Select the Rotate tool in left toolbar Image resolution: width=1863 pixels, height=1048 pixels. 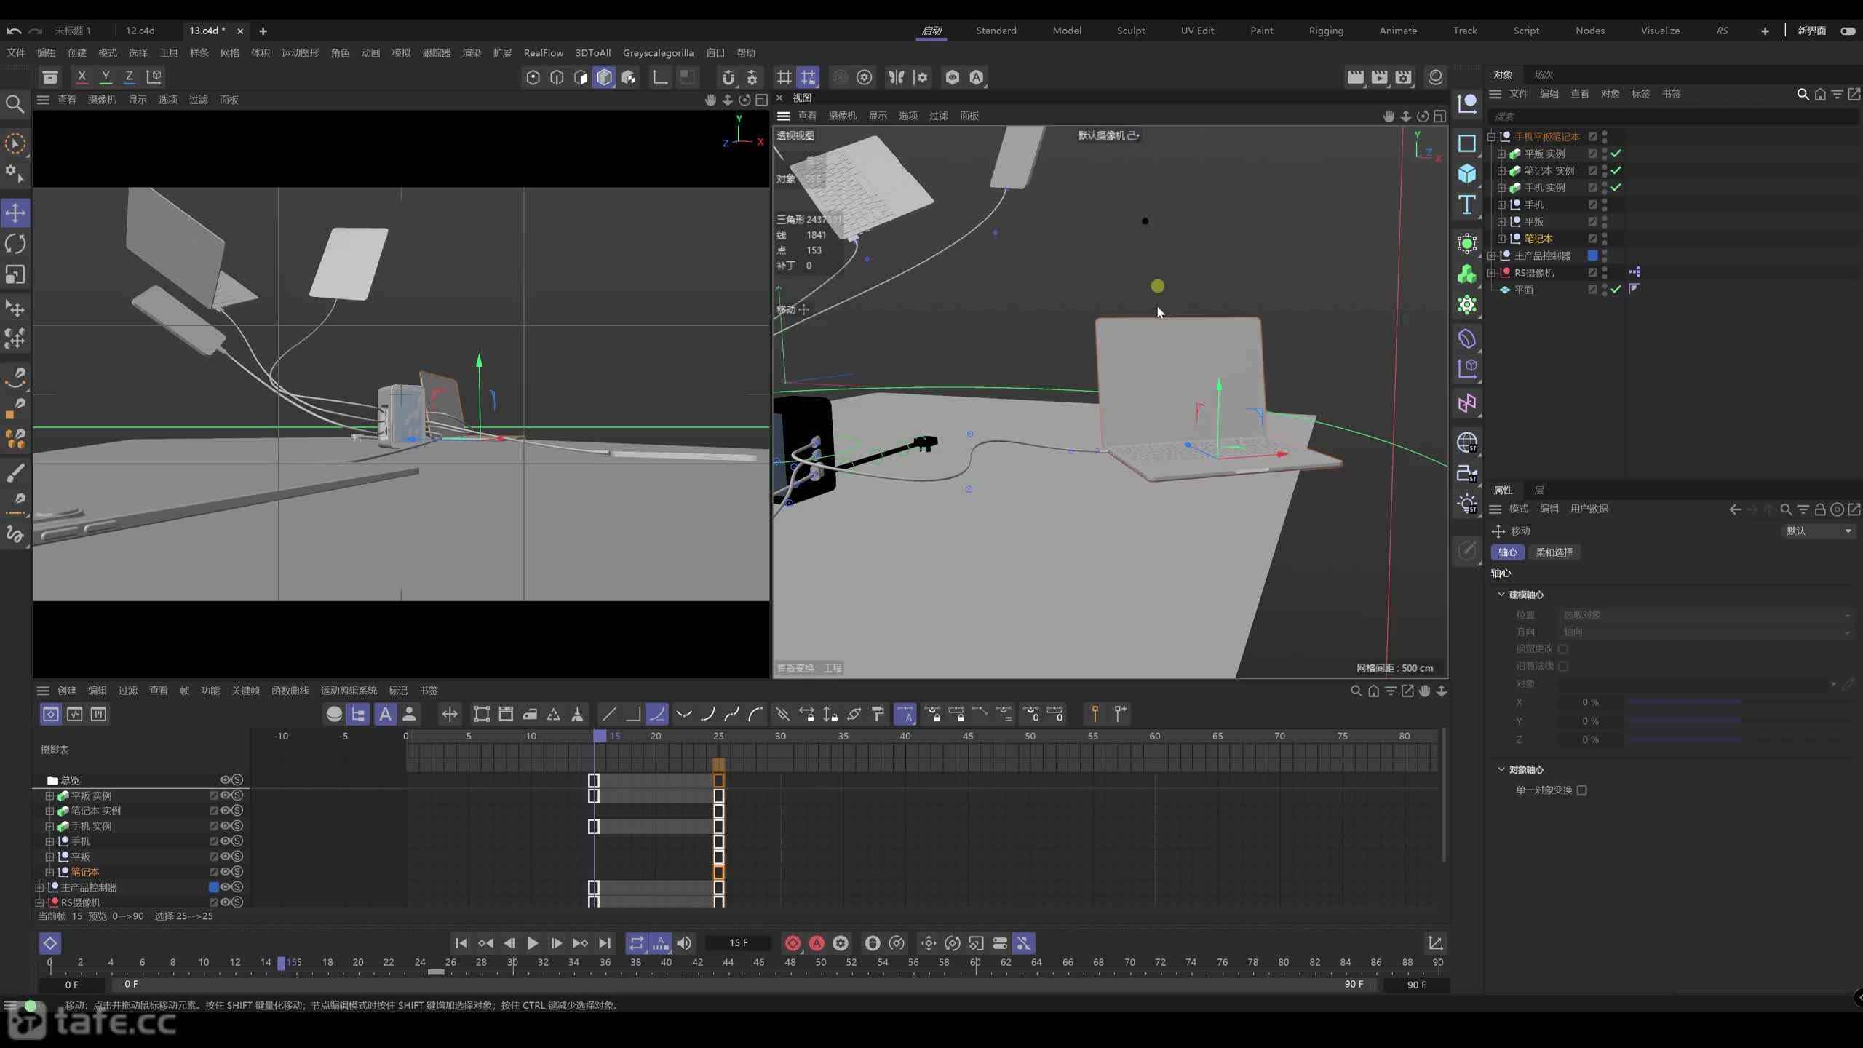click(x=15, y=244)
